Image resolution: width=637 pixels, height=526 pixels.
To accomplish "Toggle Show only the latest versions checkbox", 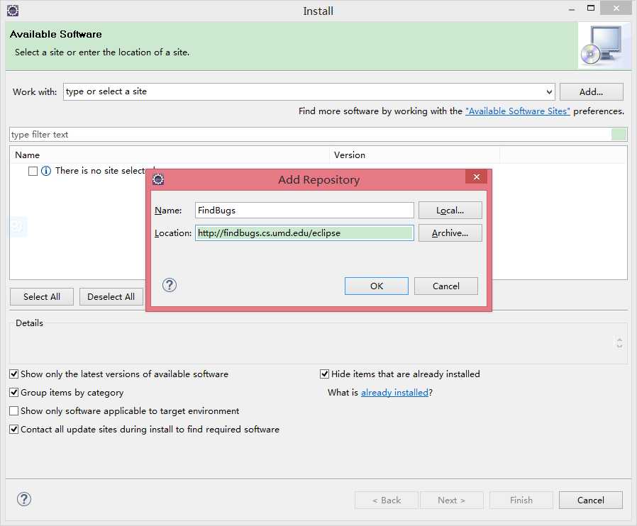I will (13, 374).
